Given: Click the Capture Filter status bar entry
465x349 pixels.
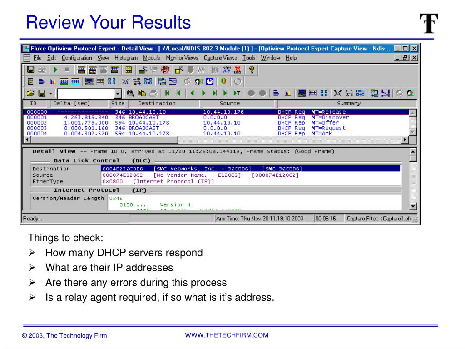Looking at the screenshot, I should (379, 219).
